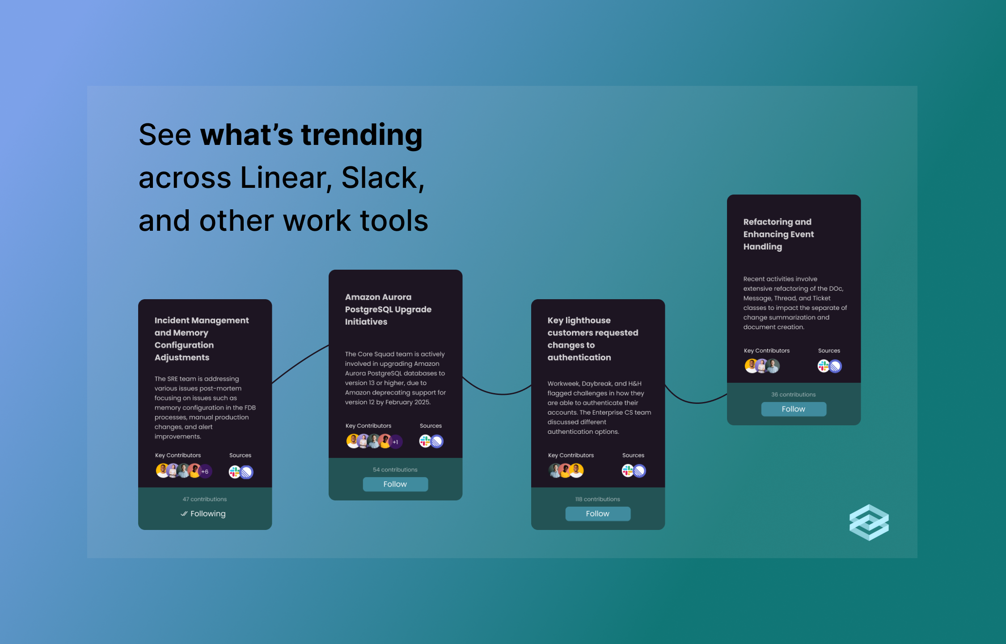Click Follow button on authentication card

coord(596,513)
